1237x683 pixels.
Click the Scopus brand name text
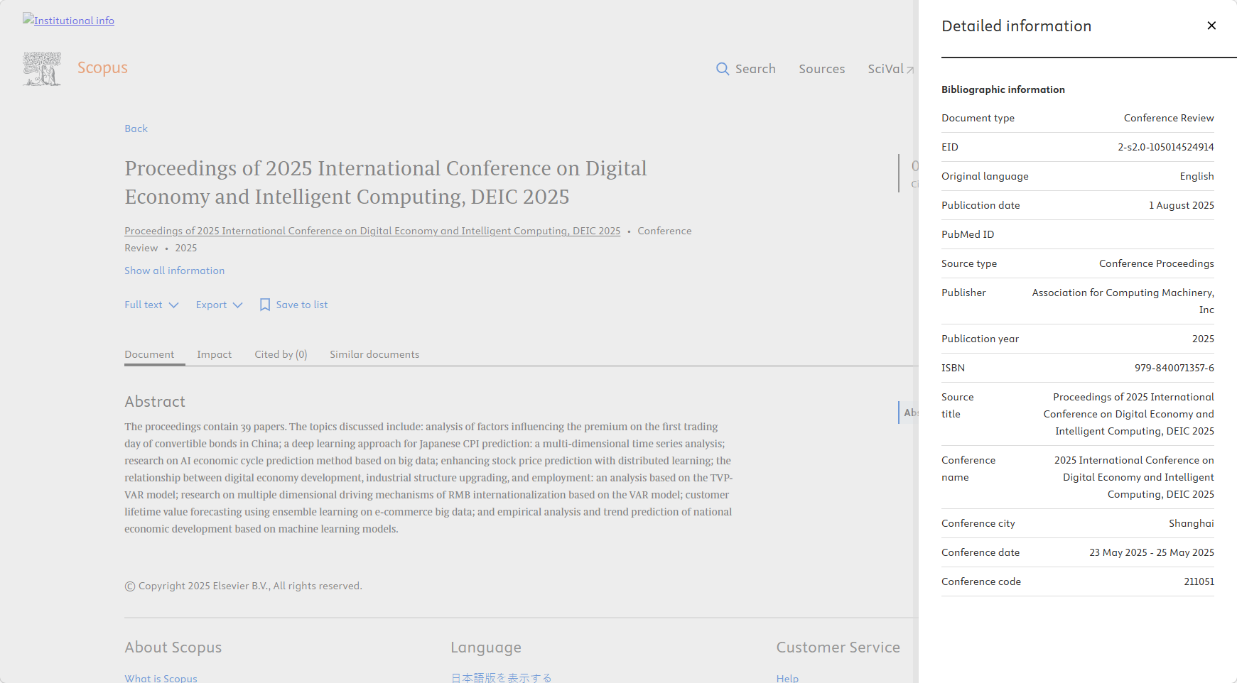(x=102, y=67)
